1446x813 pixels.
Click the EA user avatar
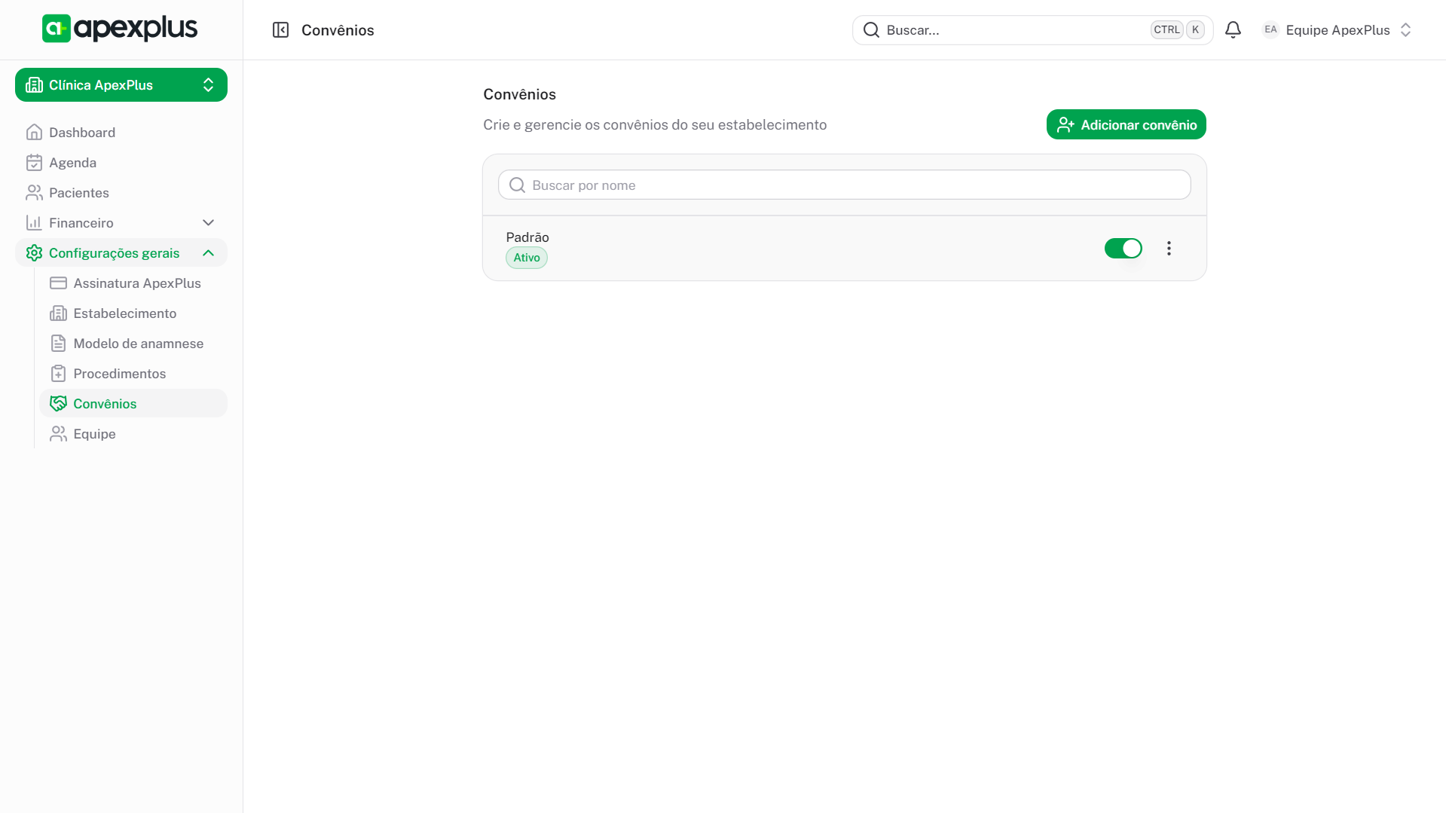point(1270,30)
